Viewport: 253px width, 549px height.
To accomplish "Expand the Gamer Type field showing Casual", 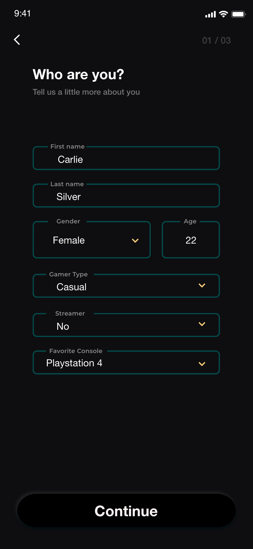I will tap(126, 286).
